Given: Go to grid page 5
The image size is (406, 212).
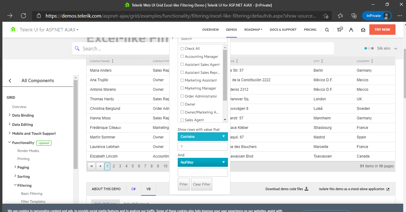Looking at the screenshot, I should tap(133, 166).
